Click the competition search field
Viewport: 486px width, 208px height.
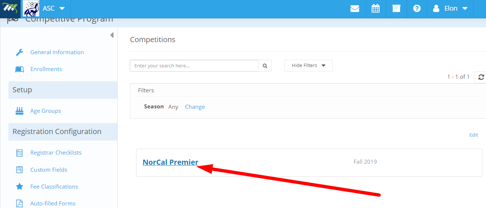pos(194,66)
